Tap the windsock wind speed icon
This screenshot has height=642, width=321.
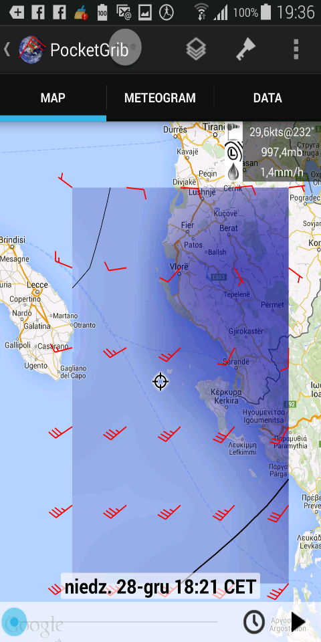[234, 131]
